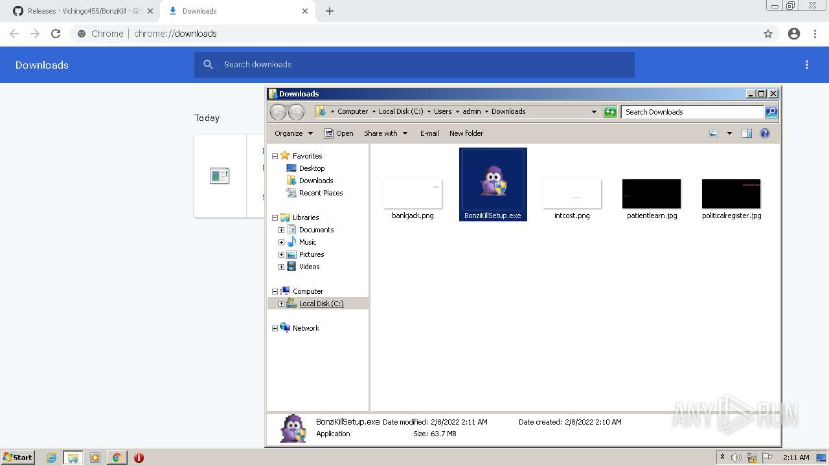This screenshot has width=829, height=466.
Task: Expand the Pictures library node
Action: [x=281, y=254]
